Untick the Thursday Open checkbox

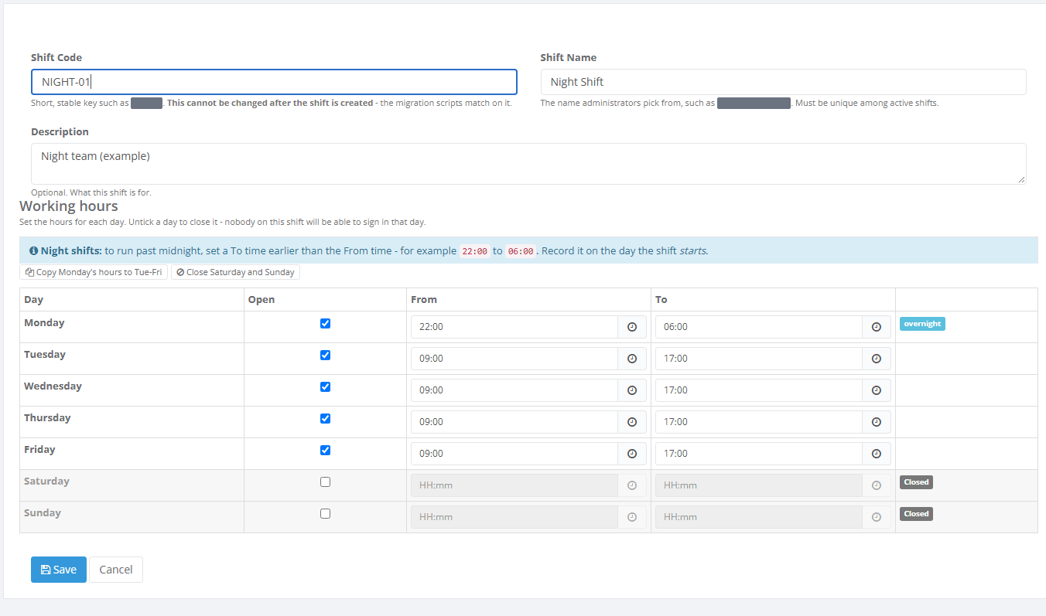click(325, 418)
